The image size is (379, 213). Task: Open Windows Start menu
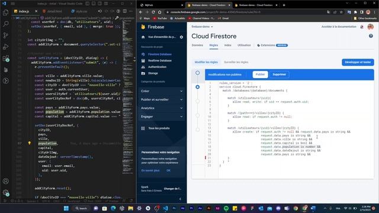tap(66, 208)
